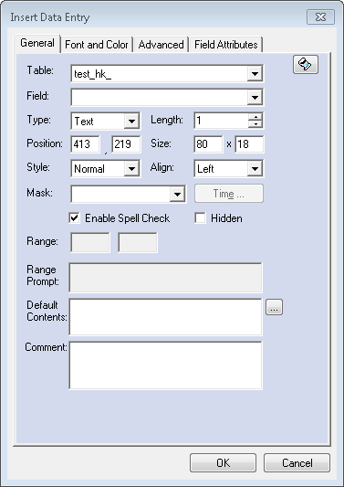Screen dimensions: 344x487
Task: Click the ellipsis button beside Default Contents
Action: (x=274, y=307)
